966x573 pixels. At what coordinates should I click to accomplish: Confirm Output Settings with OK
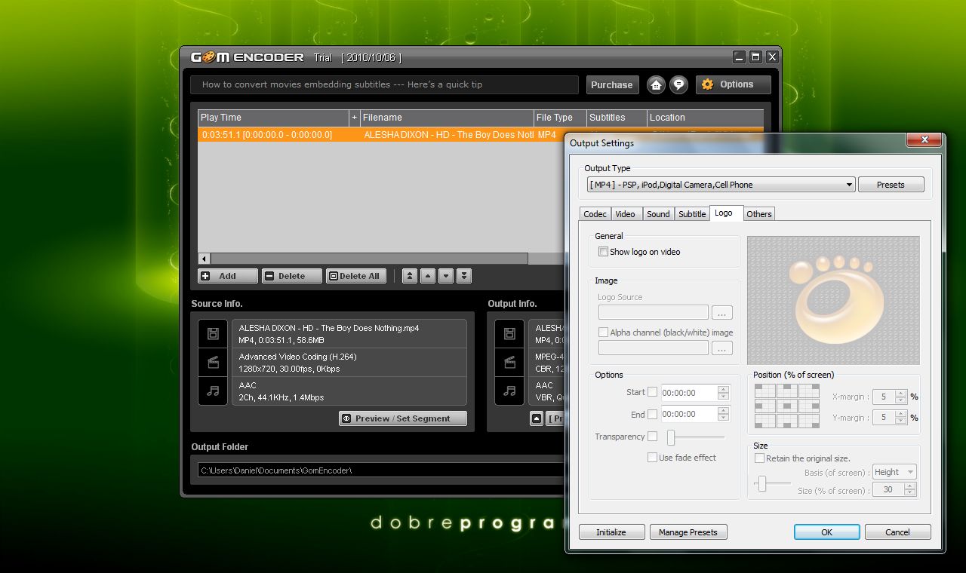pos(827,532)
